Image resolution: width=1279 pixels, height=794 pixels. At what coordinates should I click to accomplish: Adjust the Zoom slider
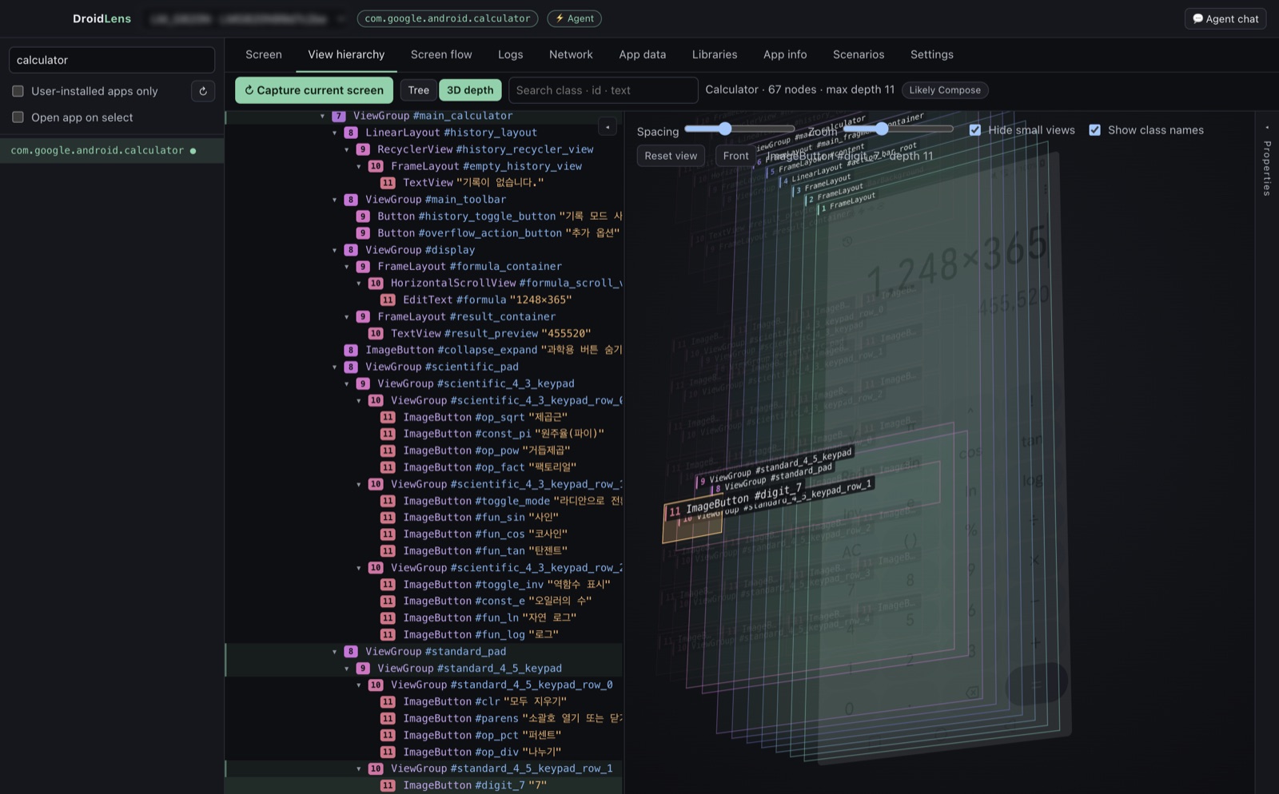pos(898,129)
